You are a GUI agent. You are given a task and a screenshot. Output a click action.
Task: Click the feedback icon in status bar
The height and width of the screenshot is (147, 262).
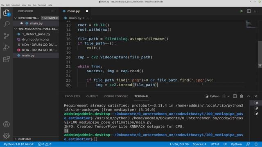(x=248, y=144)
